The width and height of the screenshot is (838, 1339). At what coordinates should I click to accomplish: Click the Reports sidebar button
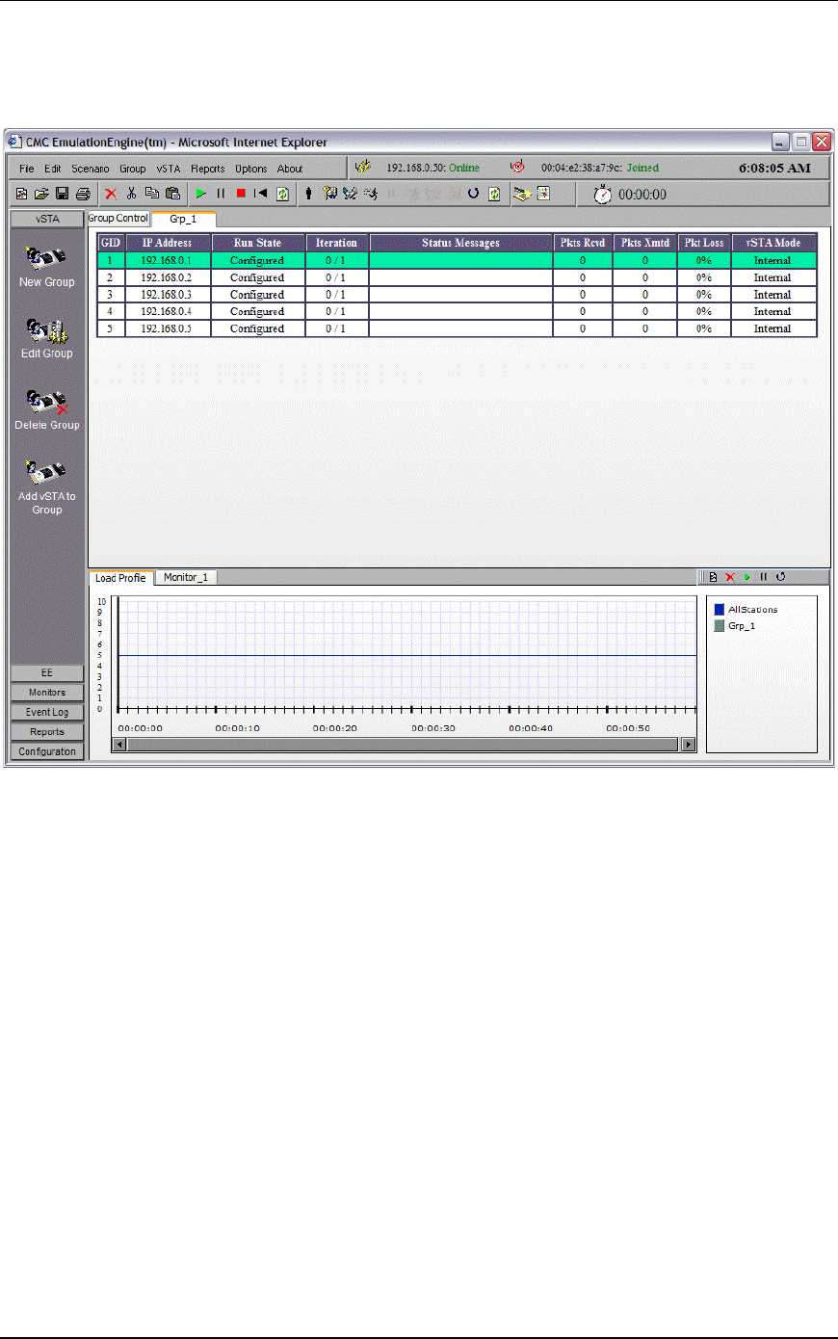47,732
